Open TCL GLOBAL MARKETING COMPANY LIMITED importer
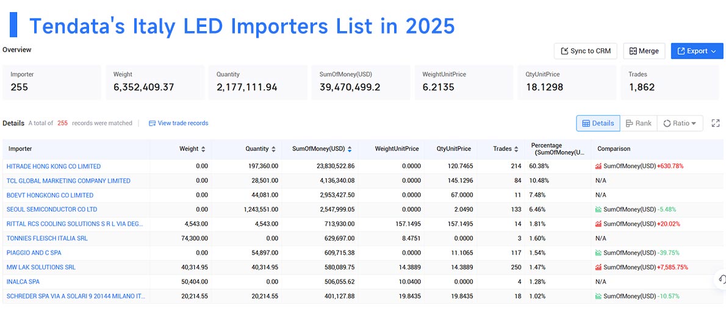 point(68,181)
